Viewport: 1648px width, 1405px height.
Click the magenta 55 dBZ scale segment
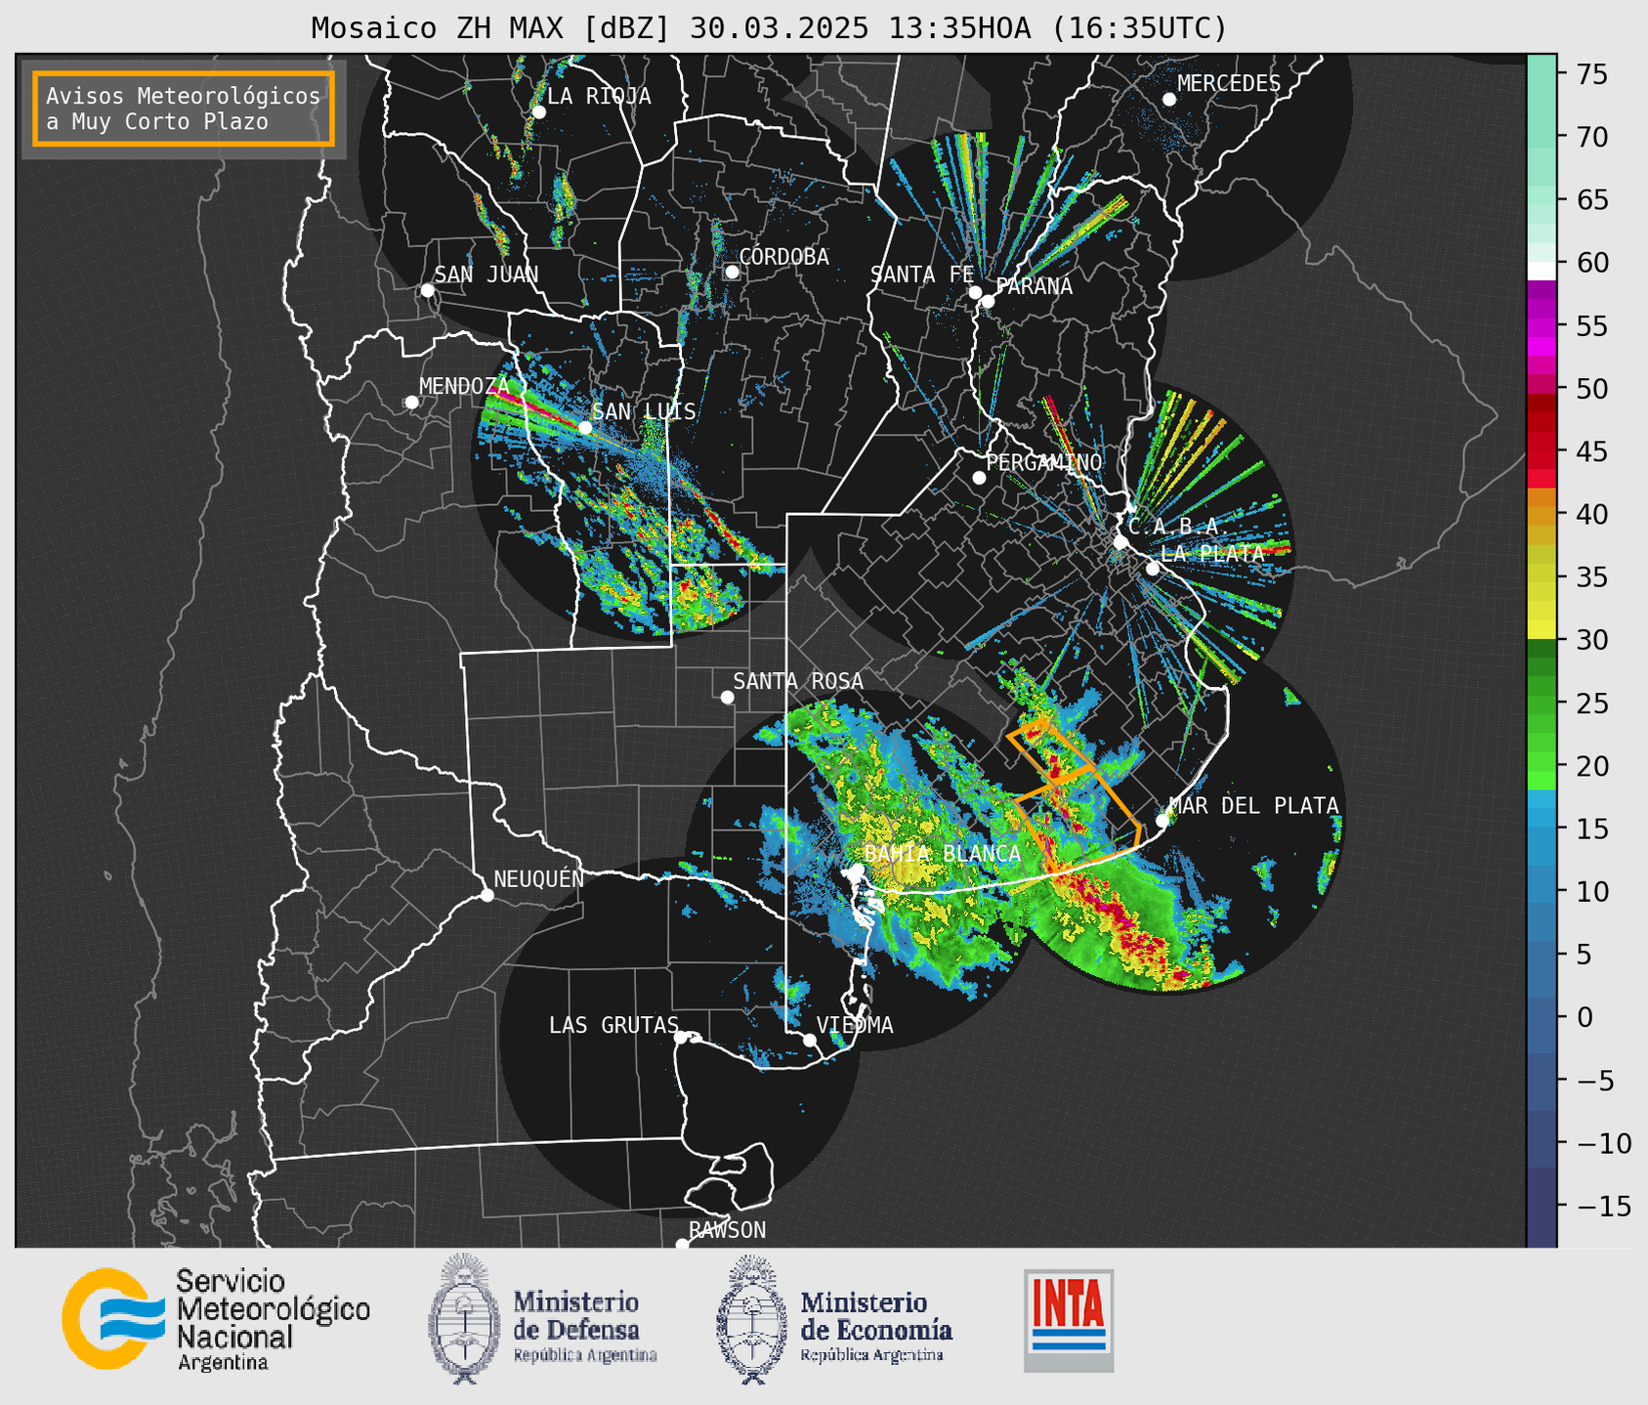point(1542,326)
